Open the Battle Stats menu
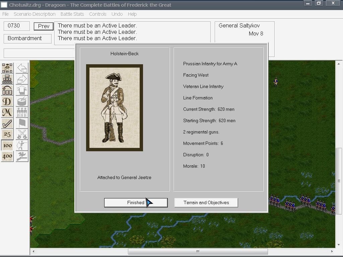 pos(72,14)
